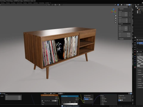
Task: Click the Select Box tool icon
Action: (x=120, y=98)
